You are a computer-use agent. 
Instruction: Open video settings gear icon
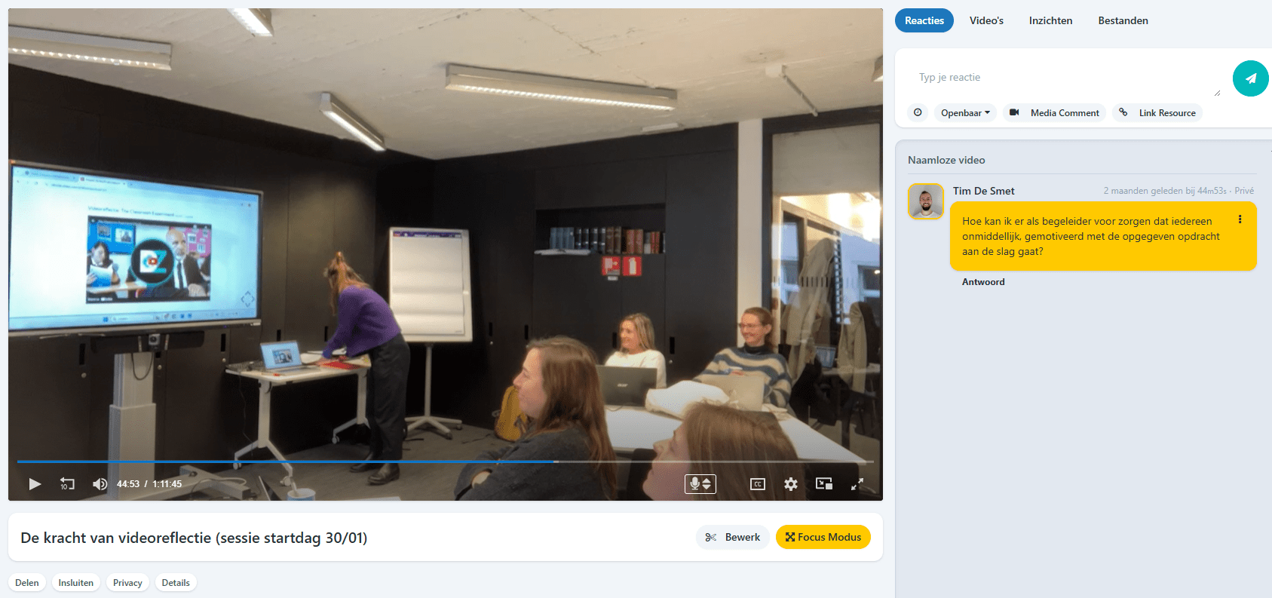pos(790,484)
